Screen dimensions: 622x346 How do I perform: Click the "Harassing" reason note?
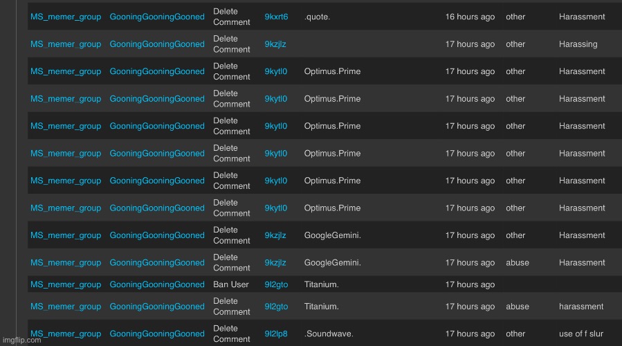578,44
